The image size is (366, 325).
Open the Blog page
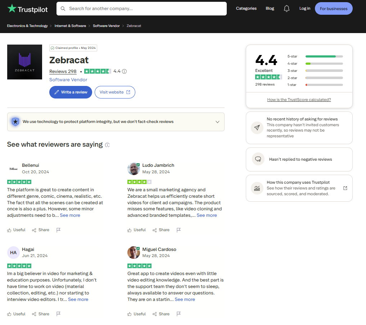270,8
